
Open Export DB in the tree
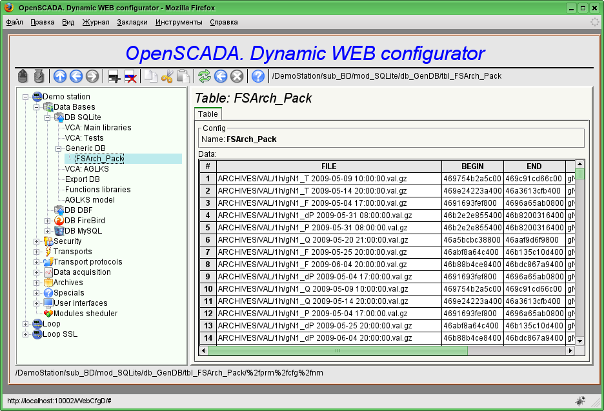click(83, 179)
